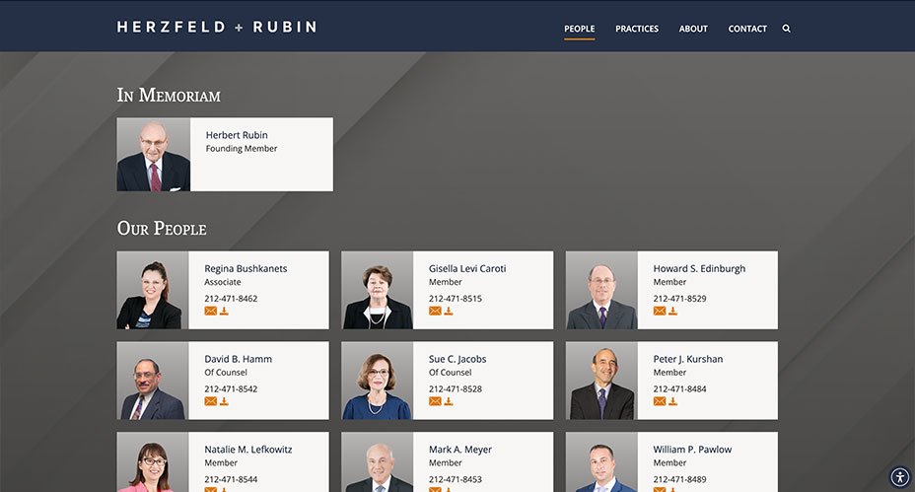Click 'Founding Member' title text
The image size is (915, 492).
tap(241, 148)
